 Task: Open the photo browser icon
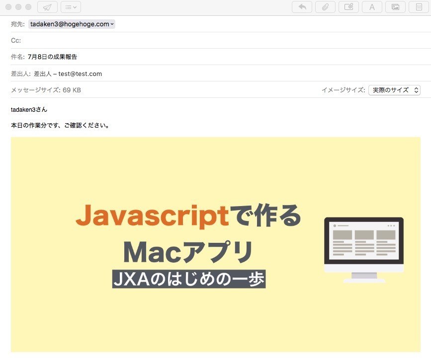[395, 7]
